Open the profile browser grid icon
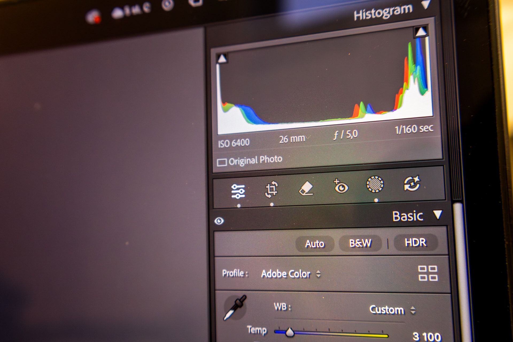 point(428,273)
